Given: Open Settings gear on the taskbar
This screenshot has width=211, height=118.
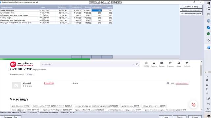Looking at the screenshot, I should coord(209,40).
